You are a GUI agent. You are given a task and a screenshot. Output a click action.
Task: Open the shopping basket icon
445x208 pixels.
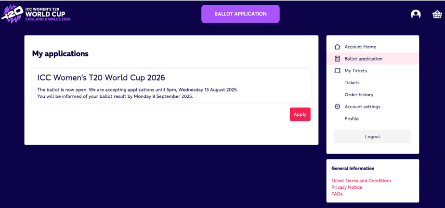click(x=437, y=14)
